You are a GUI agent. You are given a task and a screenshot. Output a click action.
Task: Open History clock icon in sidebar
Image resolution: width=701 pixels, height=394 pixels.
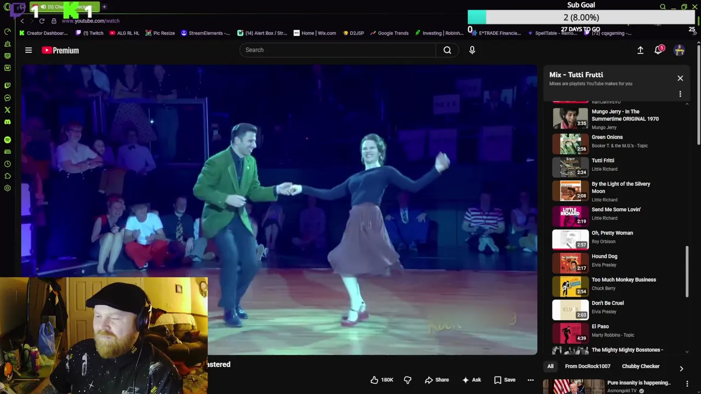coord(7,164)
